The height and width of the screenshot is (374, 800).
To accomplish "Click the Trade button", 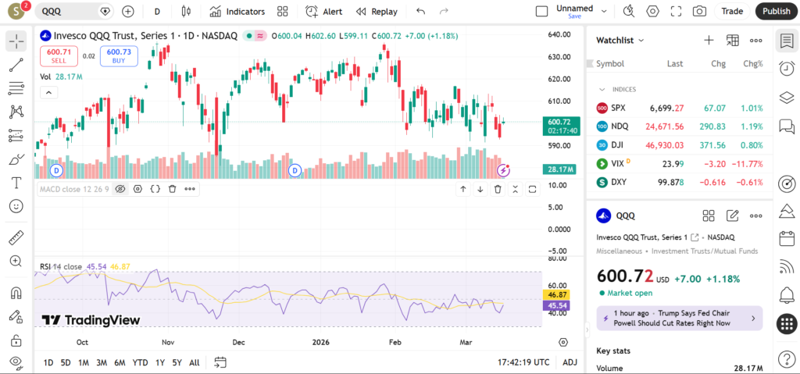I will (x=732, y=12).
